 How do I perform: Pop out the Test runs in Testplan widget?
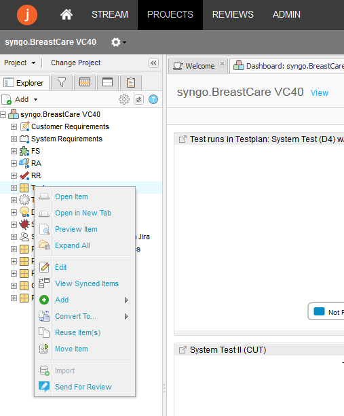183,139
